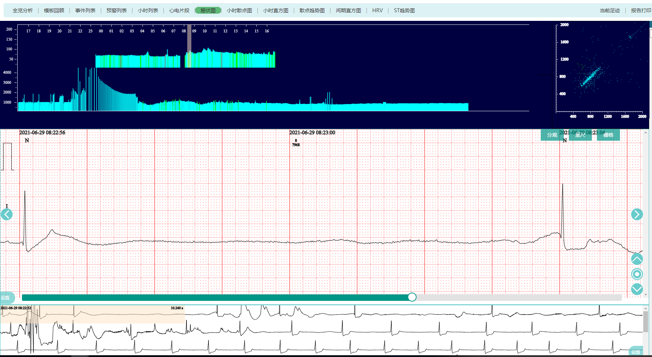The height and width of the screenshot is (357, 652).
Task: Toggle the 分规 caliper tool
Action: coord(552,135)
